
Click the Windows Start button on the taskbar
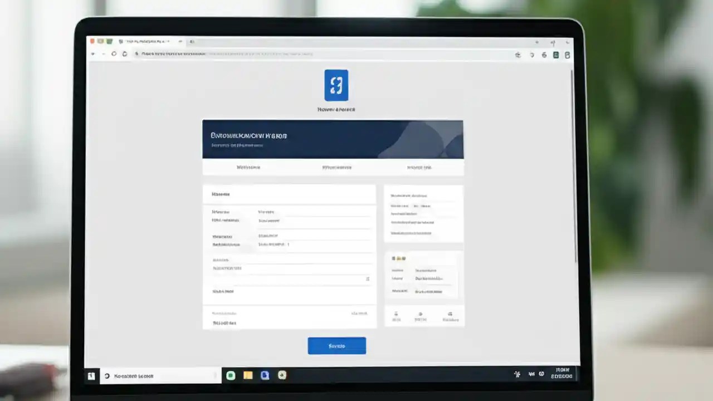click(92, 376)
